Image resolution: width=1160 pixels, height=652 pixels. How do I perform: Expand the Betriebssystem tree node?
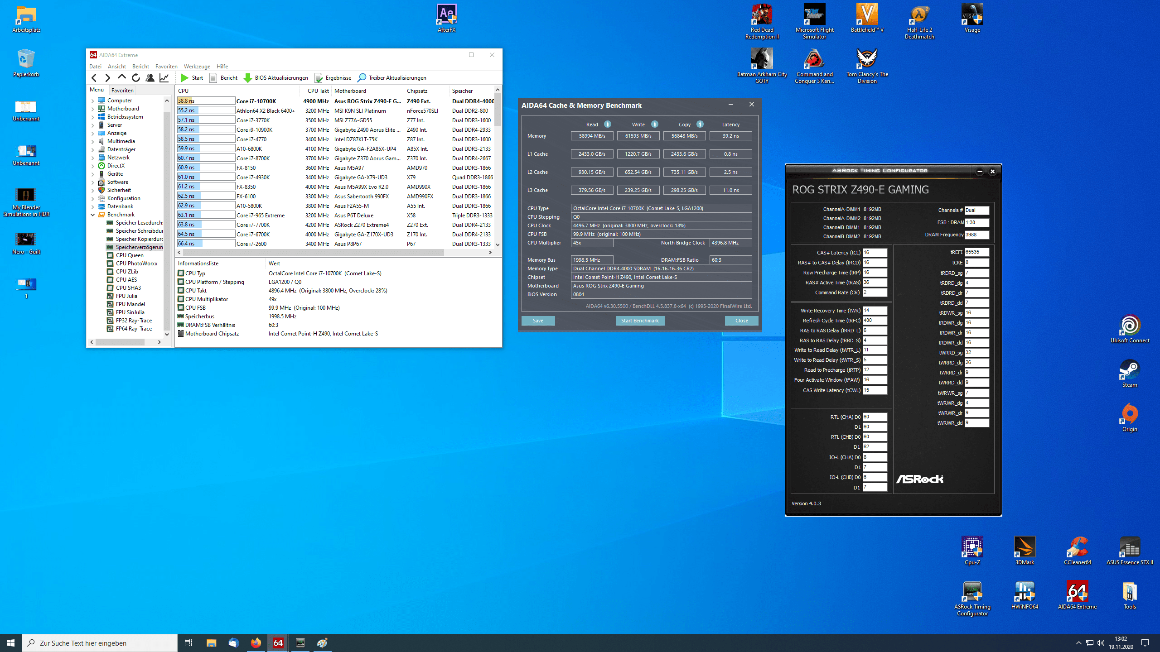[x=93, y=117]
